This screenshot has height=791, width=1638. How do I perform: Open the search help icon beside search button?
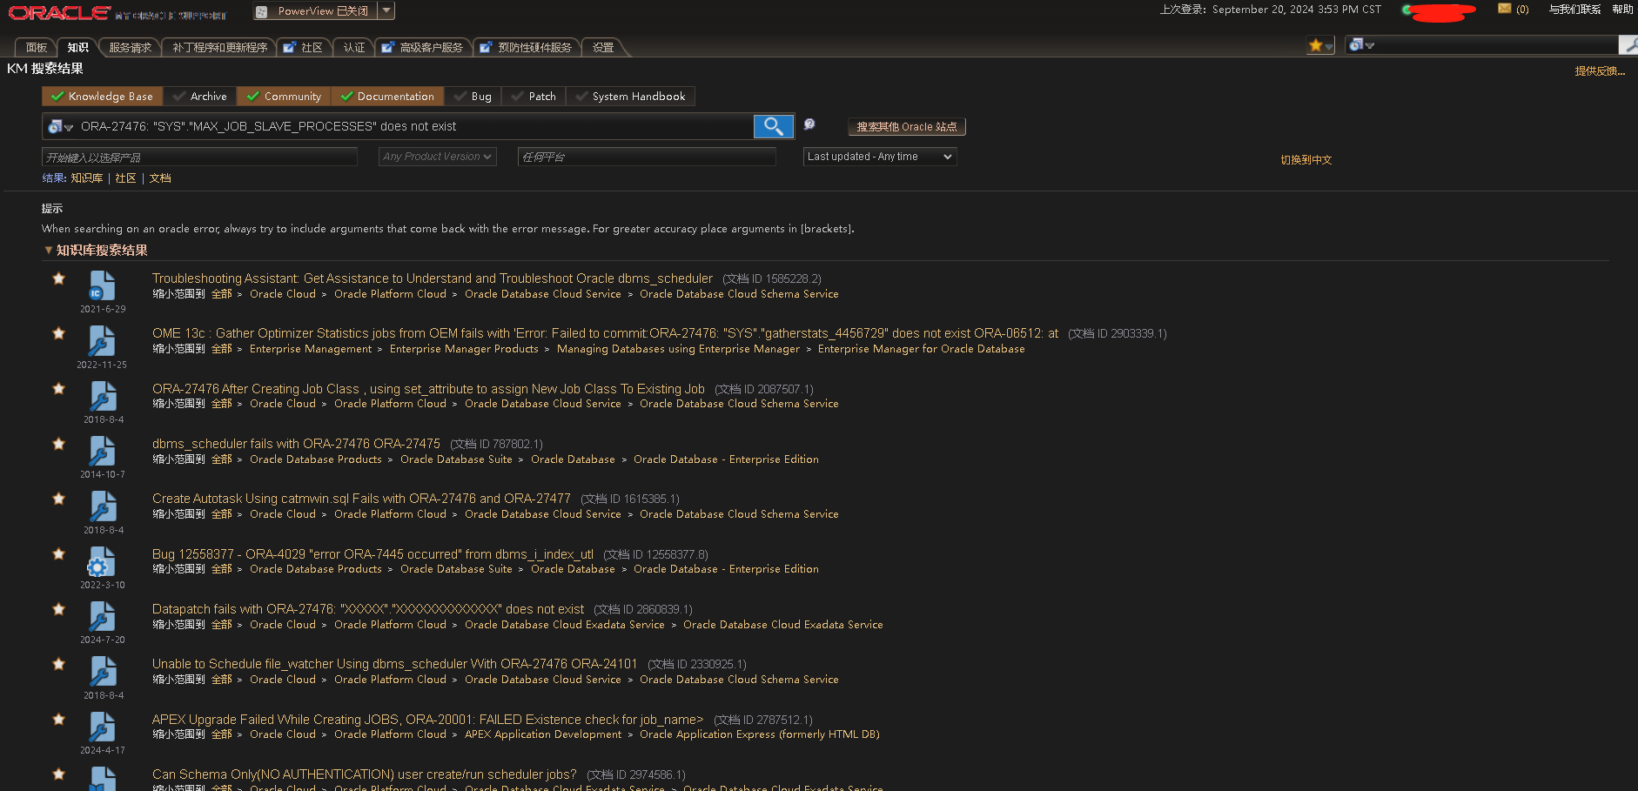[809, 124]
